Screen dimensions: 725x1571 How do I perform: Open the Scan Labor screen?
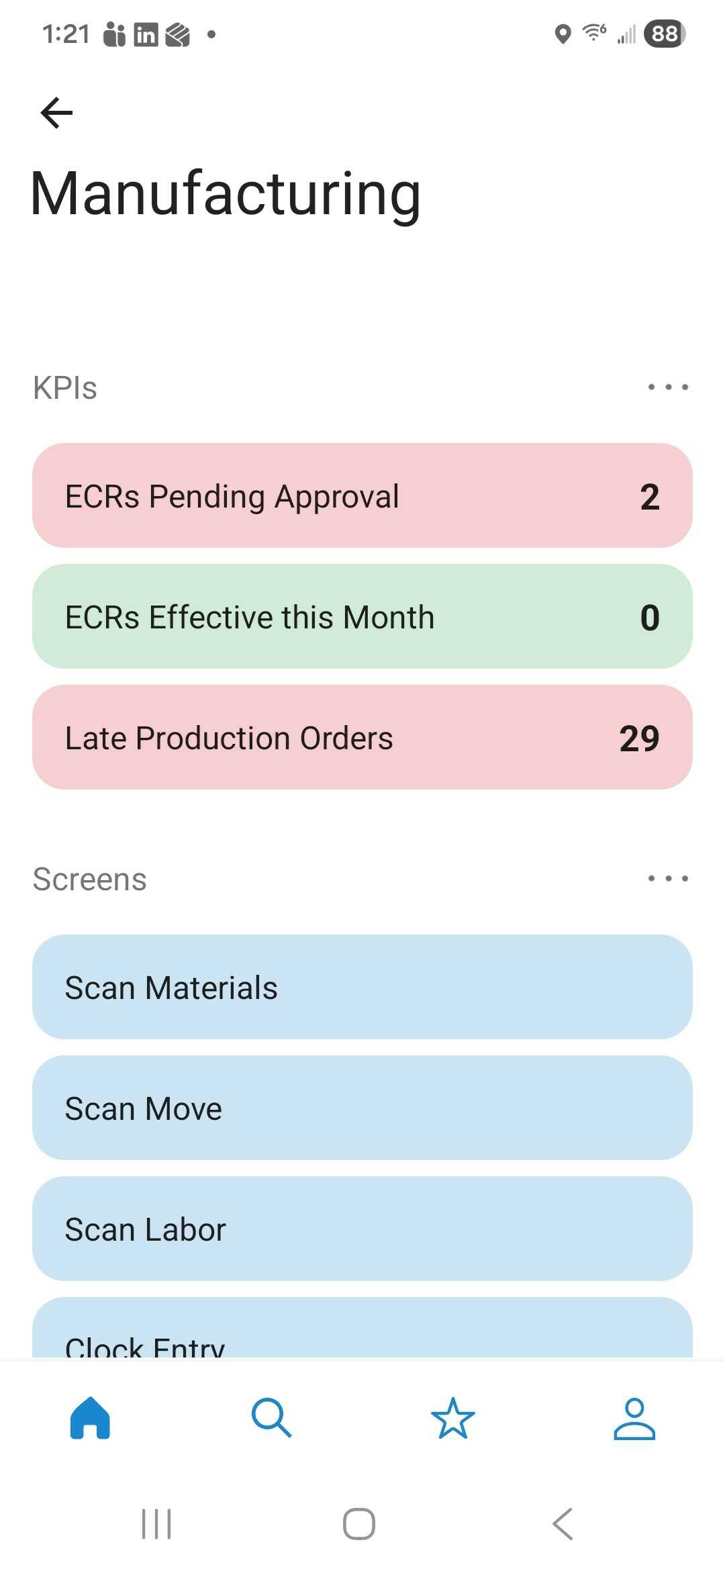tap(362, 1229)
